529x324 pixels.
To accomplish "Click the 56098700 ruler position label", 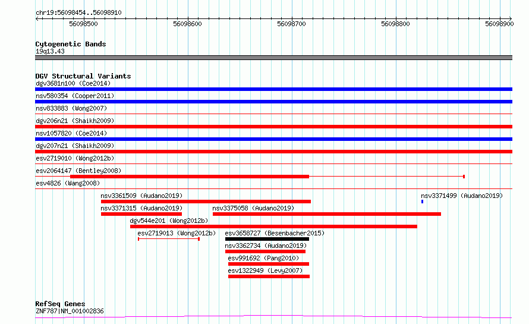I will point(291,24).
